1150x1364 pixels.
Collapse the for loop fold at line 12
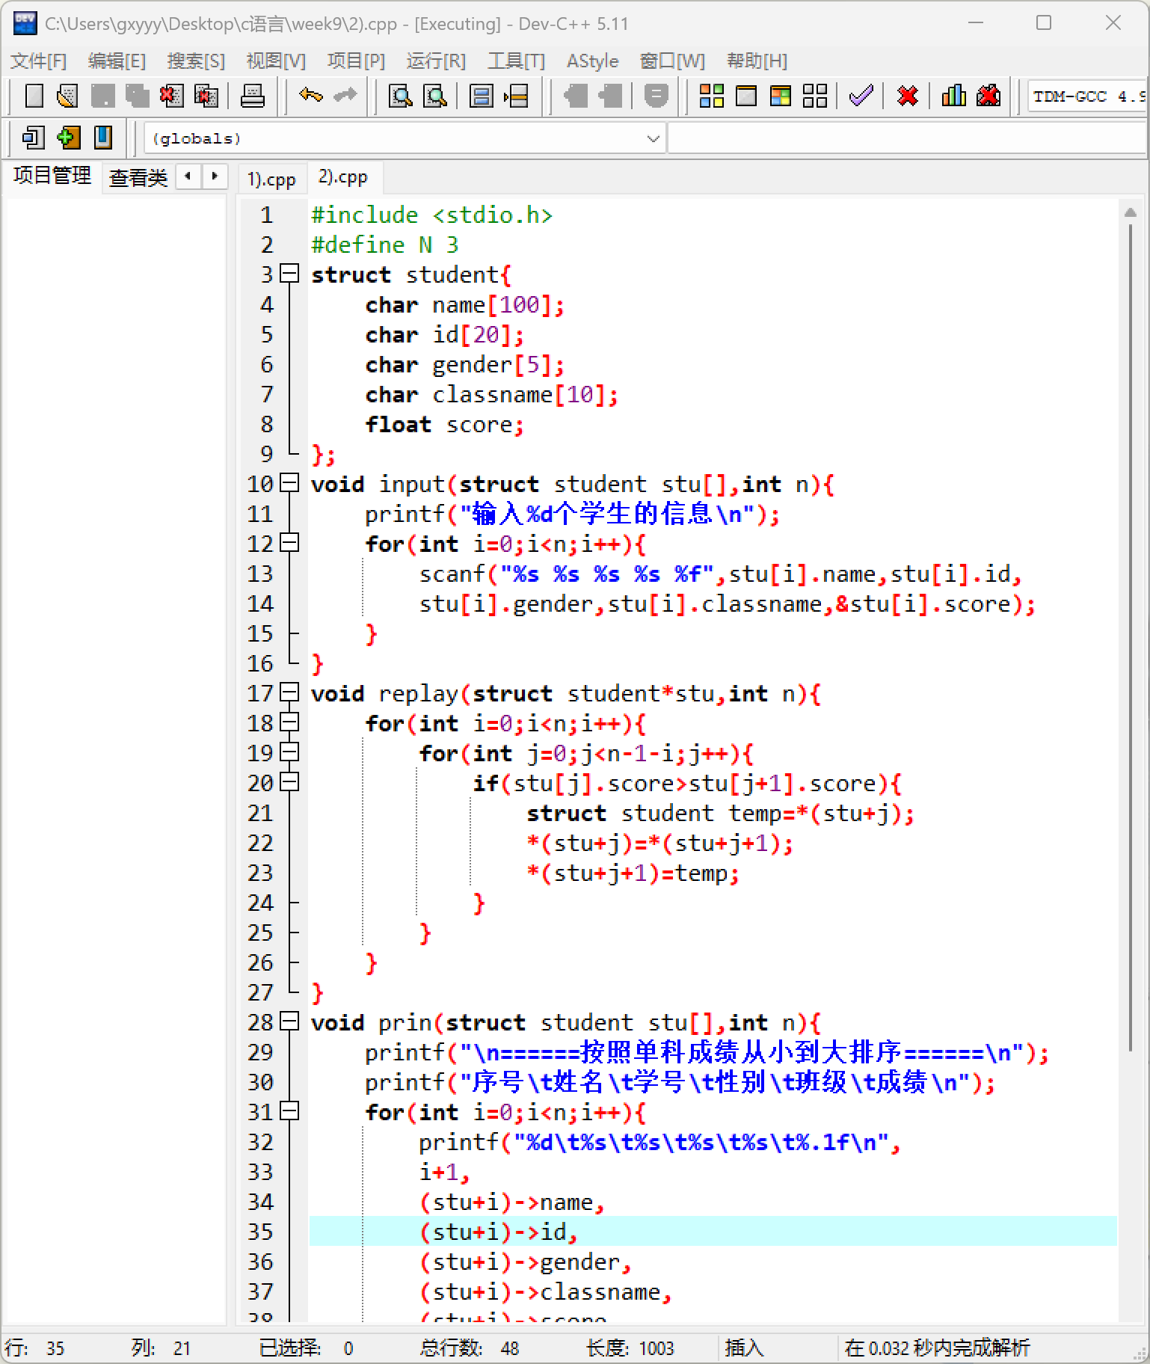(289, 543)
